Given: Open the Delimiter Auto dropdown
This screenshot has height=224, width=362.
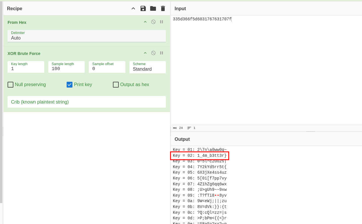Looking at the screenshot, I should 87,36.
